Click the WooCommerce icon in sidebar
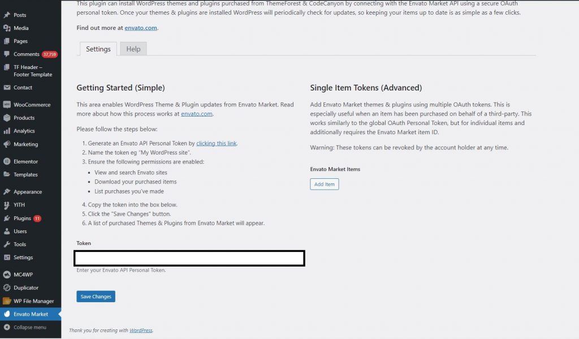 tap(7, 105)
